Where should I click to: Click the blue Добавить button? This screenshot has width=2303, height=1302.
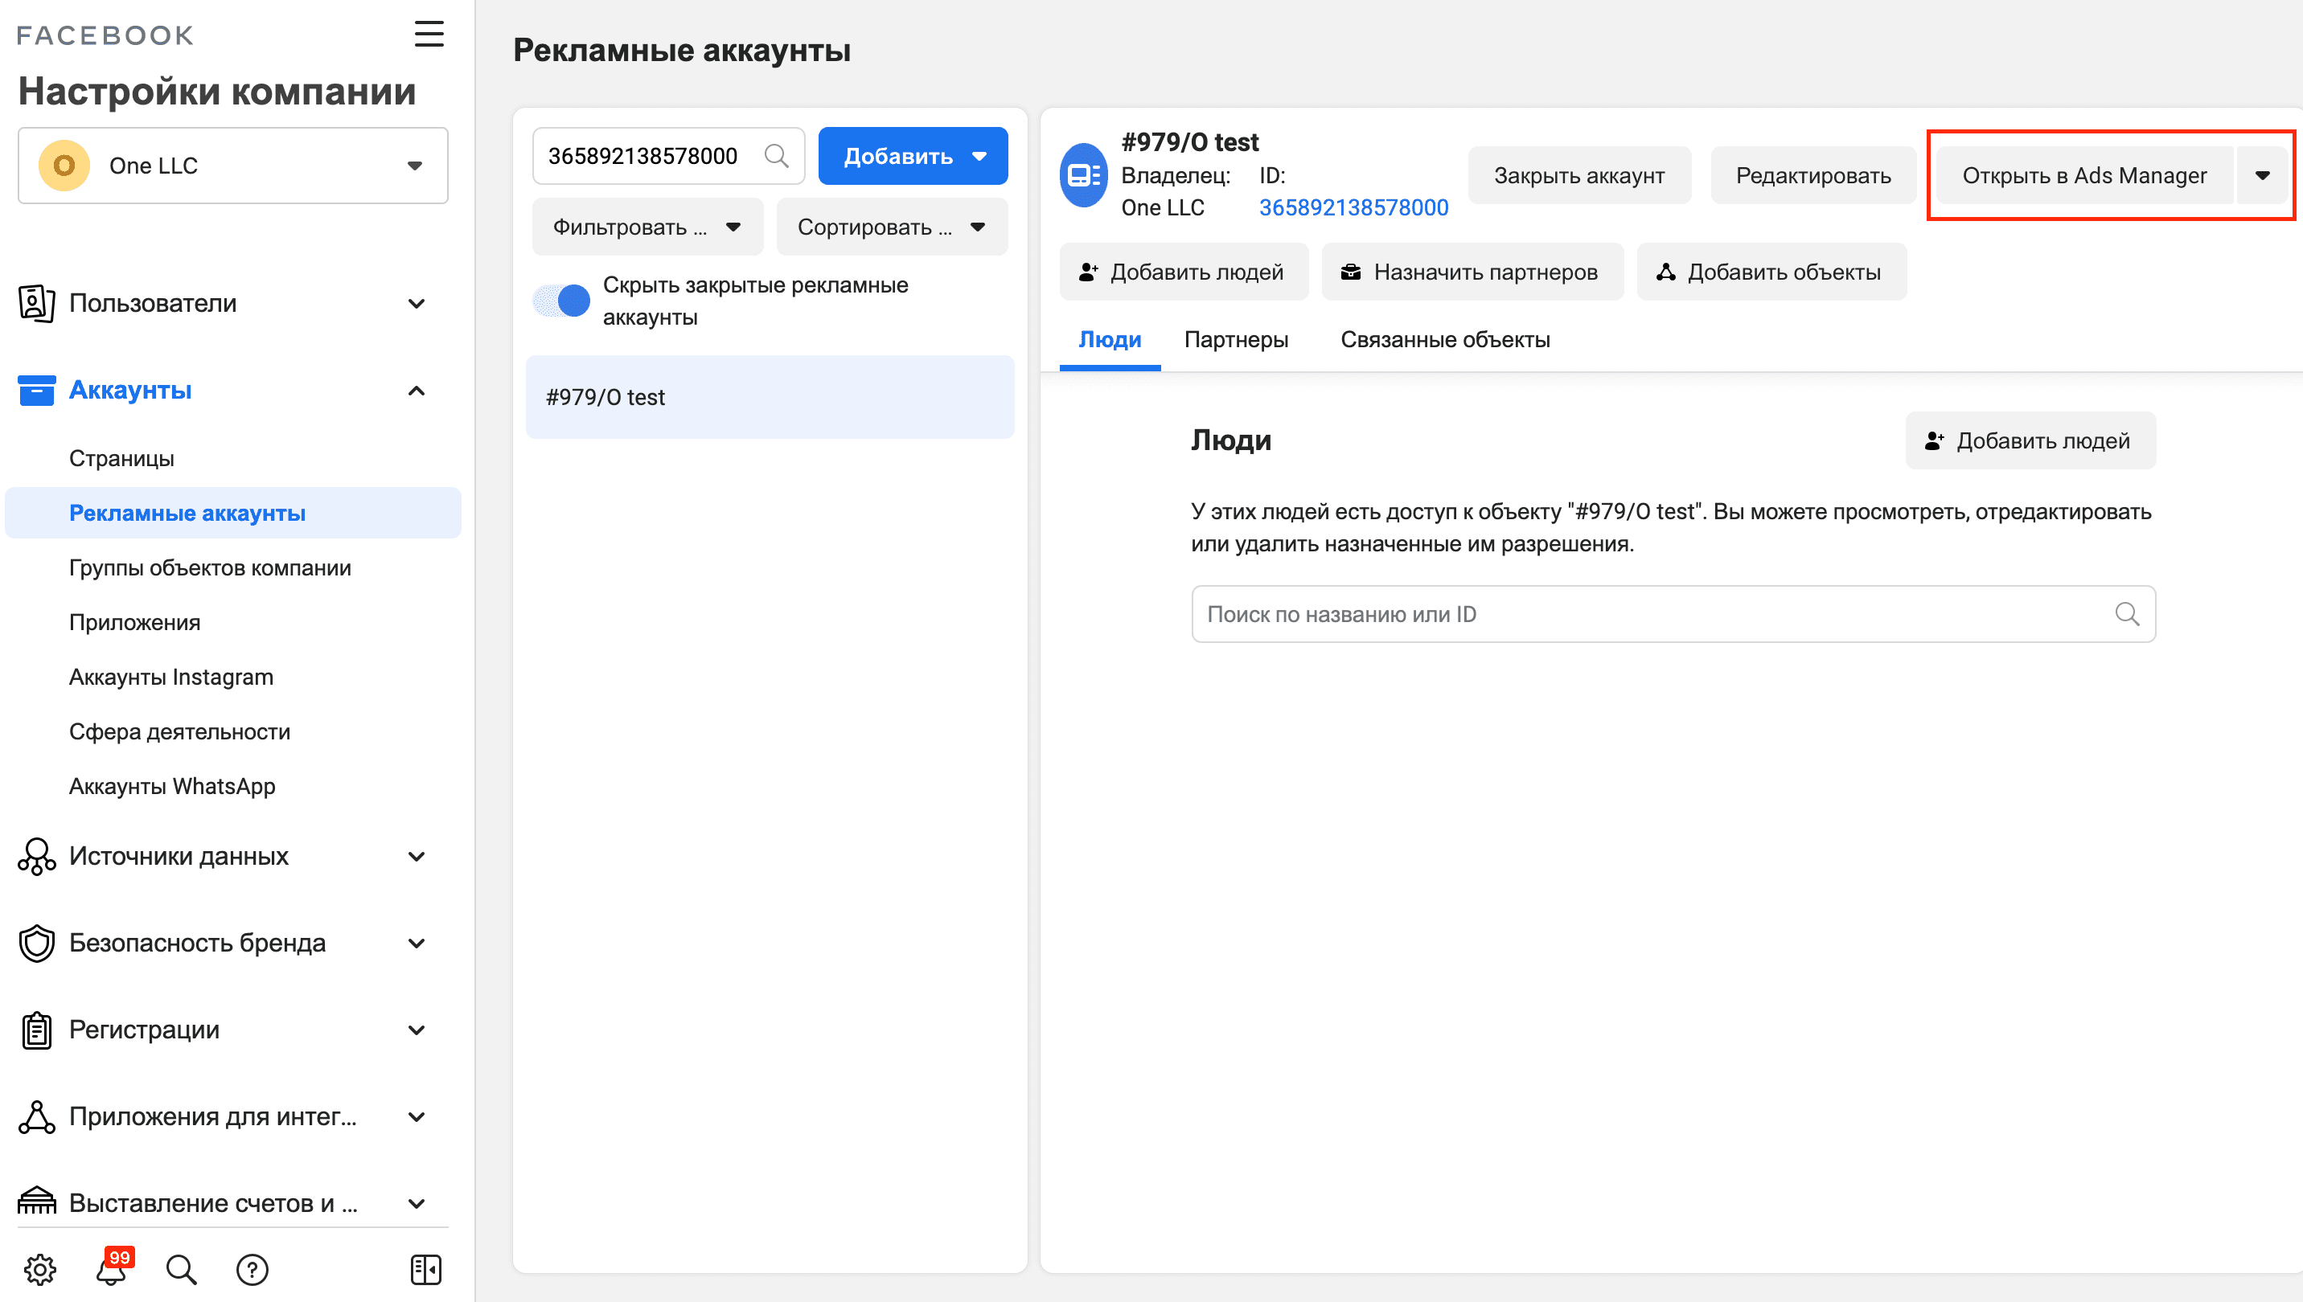click(913, 156)
